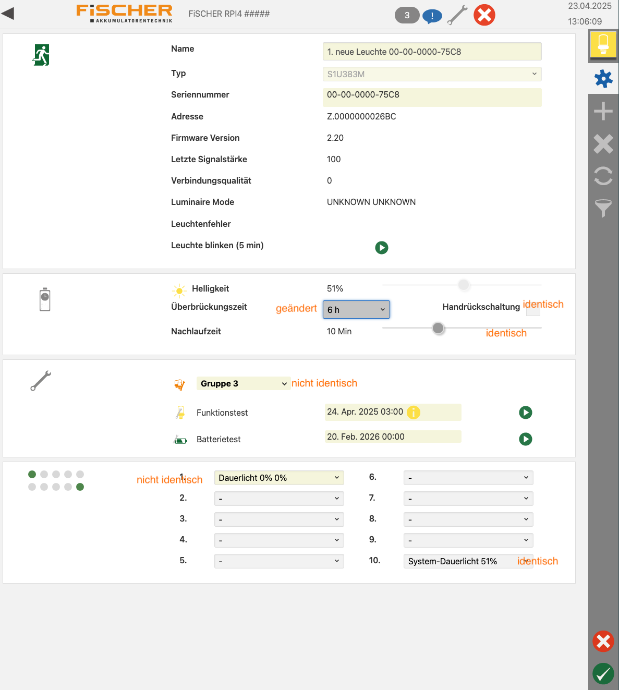Image resolution: width=619 pixels, height=690 pixels.
Task: Click the Nachlaufzeit slider handle
Action: pyautogui.click(x=439, y=328)
